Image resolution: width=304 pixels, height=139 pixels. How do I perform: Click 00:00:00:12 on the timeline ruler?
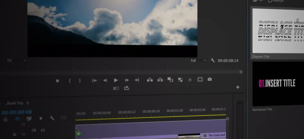pyautogui.click(x=127, y=112)
